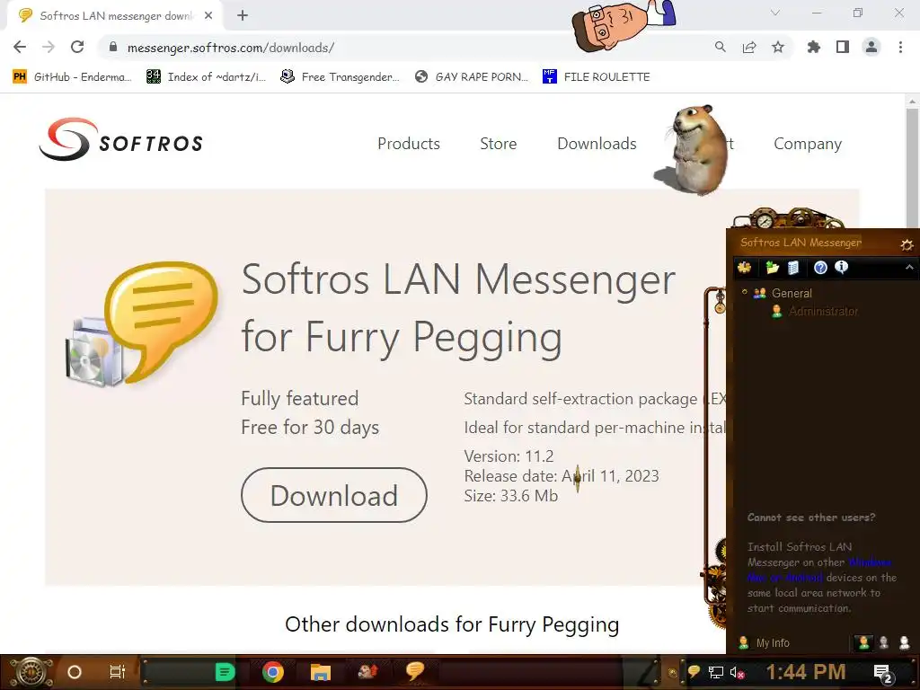
Task: Open GitHub - Enderman bookmark
Action: click(72, 77)
